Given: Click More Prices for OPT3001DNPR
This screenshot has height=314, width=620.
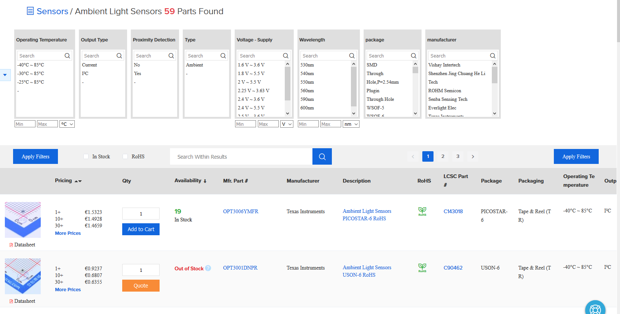Looking at the screenshot, I should point(68,290).
